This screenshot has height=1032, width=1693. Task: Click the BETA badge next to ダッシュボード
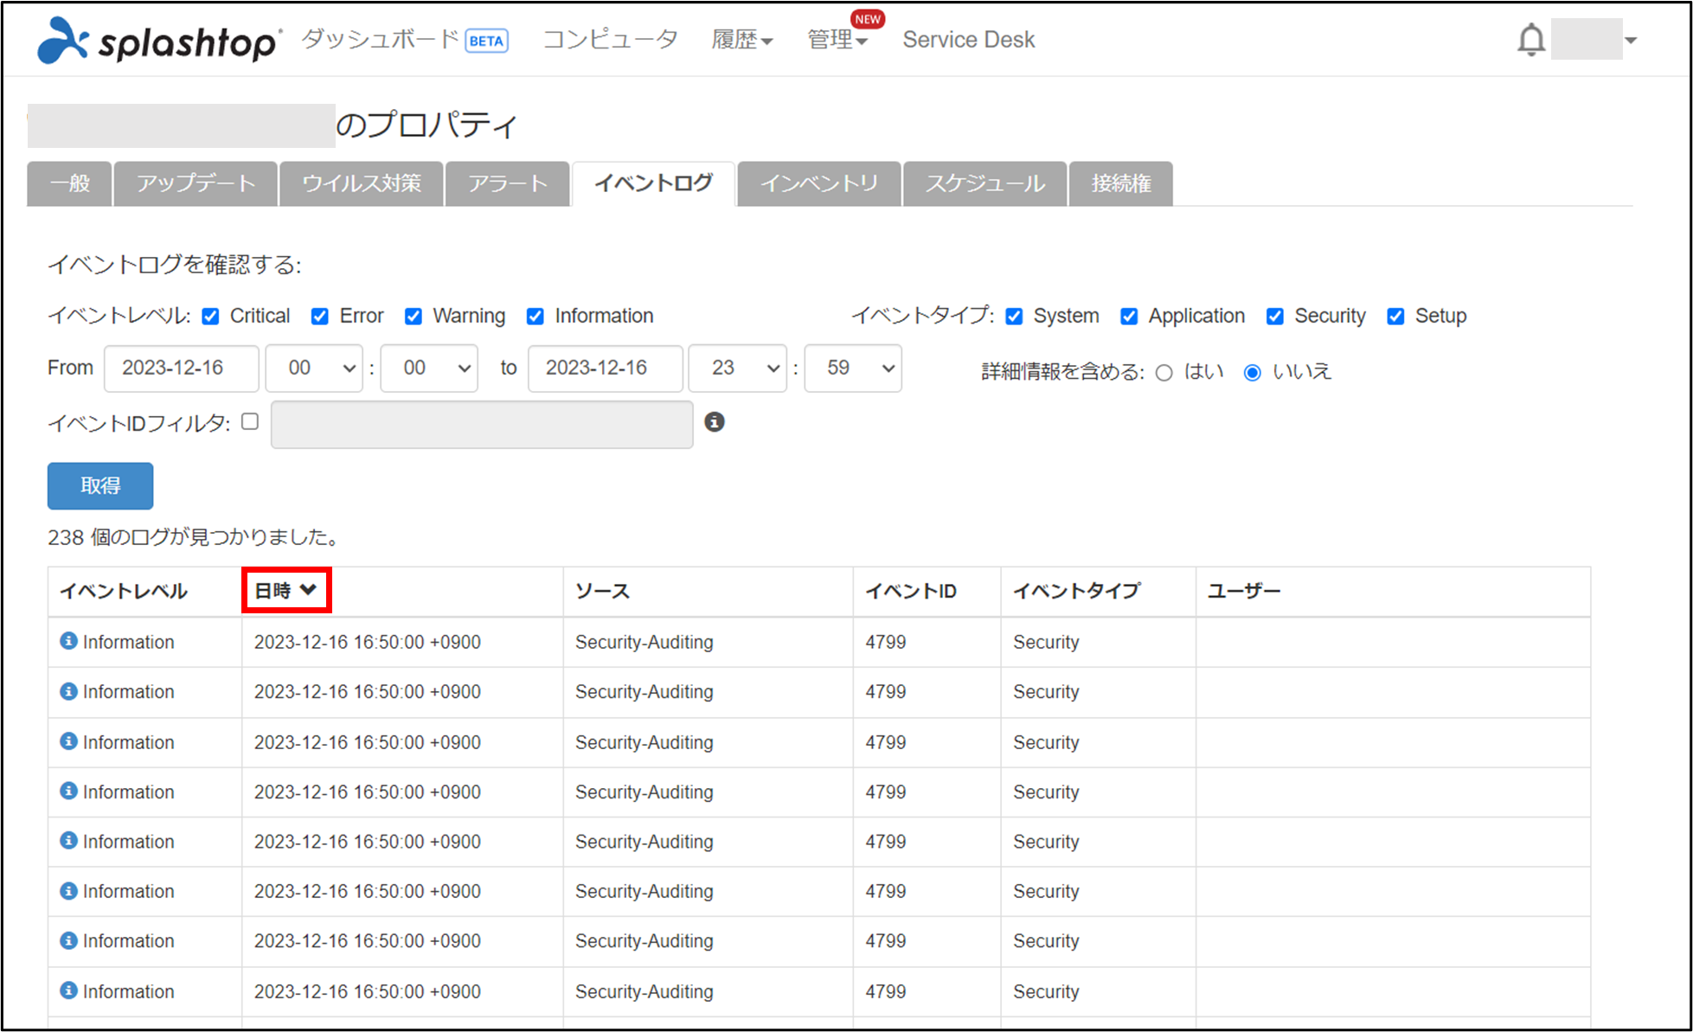(x=486, y=41)
